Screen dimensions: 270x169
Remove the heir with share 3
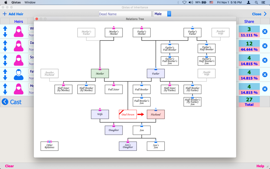coord(265,31)
